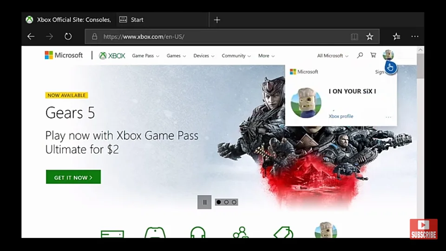
Task: Click the avatar icon below banner
Action: [326, 230]
